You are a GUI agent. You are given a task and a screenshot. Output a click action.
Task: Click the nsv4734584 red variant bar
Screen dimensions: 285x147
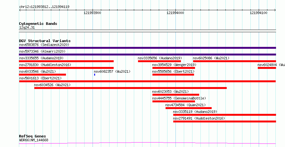point(189,108)
